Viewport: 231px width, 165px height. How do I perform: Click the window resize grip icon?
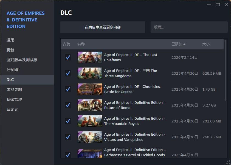click(228, 162)
